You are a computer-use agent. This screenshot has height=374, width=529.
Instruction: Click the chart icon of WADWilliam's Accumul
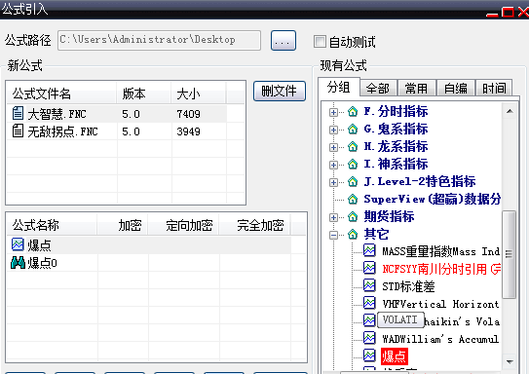pyautogui.click(x=369, y=338)
